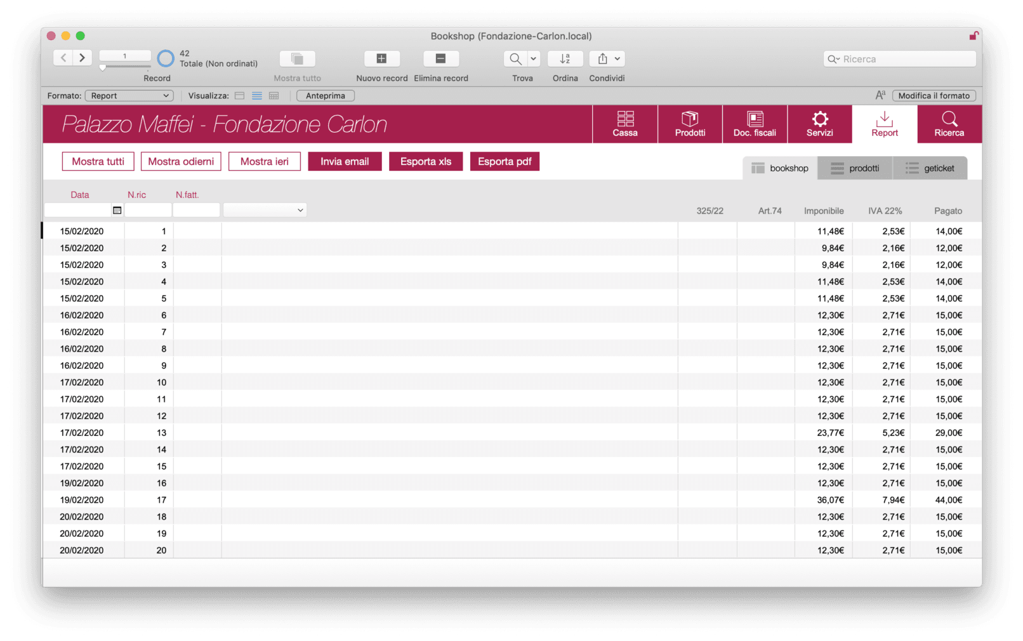
Task: Switch to the prodotti tab
Action: pos(855,168)
